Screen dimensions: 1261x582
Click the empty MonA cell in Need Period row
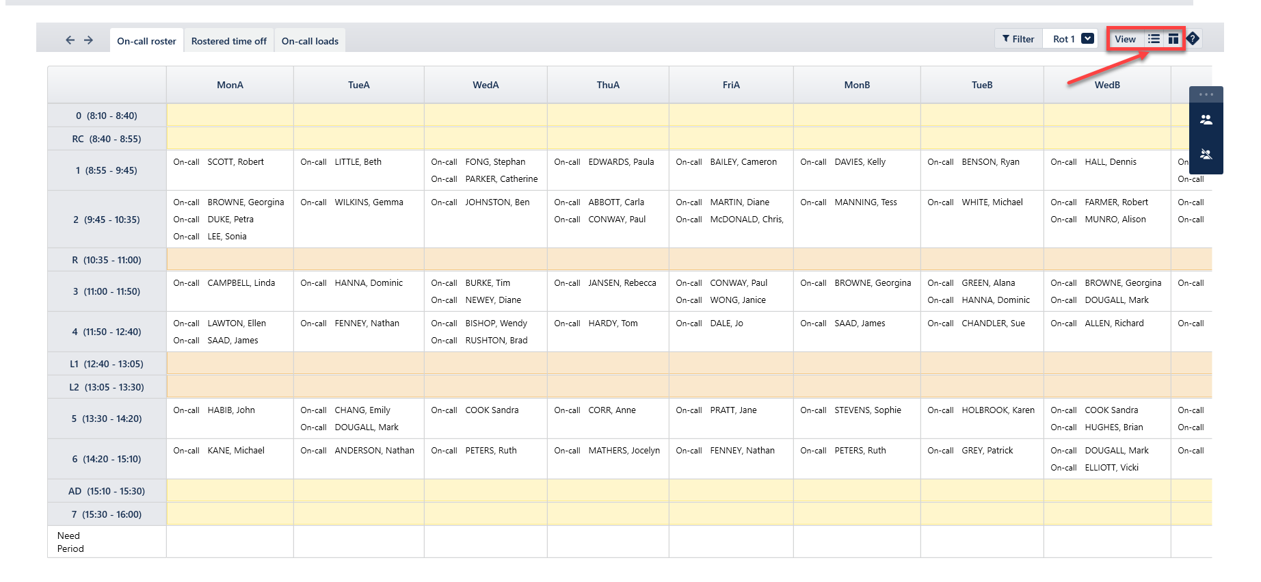(230, 542)
